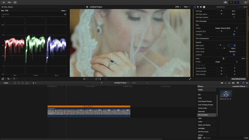The image size is (249, 140).
Task: Enable the Defringe enabled checkbox
Action: [x=234, y=17]
